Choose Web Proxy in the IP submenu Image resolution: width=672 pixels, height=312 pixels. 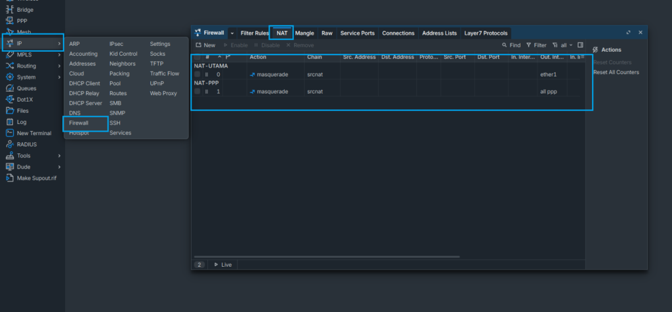coord(163,93)
